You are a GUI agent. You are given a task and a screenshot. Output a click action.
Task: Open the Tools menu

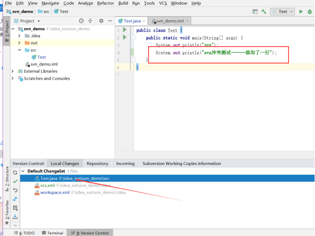pyautogui.click(x=149, y=3)
